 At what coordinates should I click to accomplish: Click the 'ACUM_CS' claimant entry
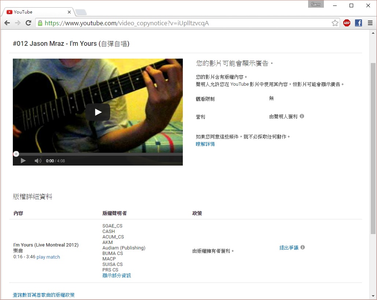pos(113,237)
